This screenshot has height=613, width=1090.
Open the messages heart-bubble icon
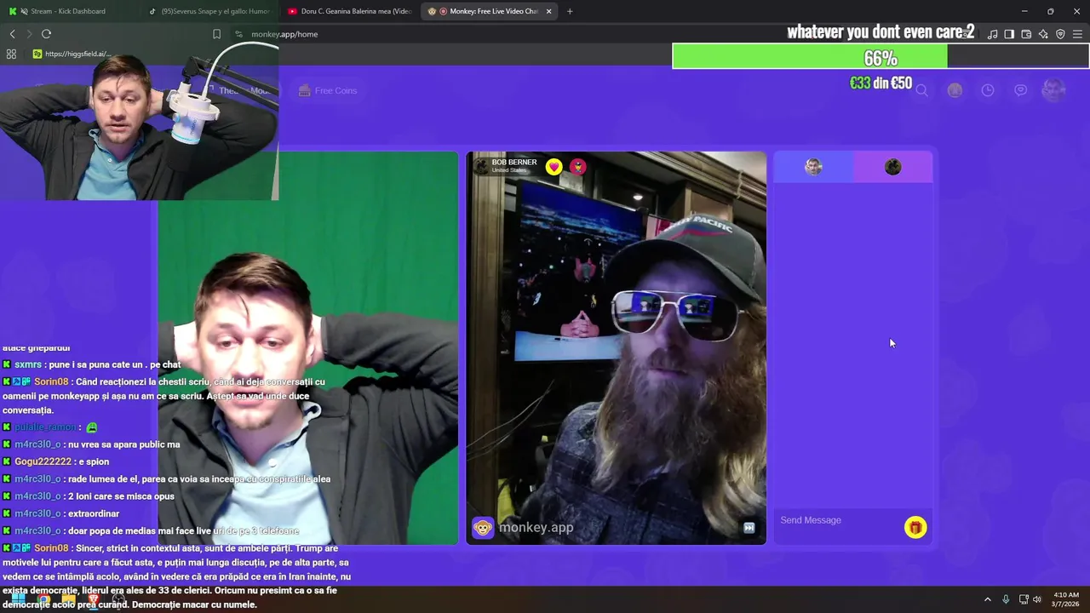pyautogui.click(x=1020, y=90)
